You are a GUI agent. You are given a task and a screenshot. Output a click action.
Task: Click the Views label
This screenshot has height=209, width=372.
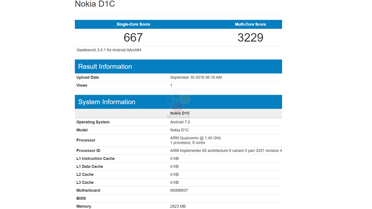pos(82,85)
